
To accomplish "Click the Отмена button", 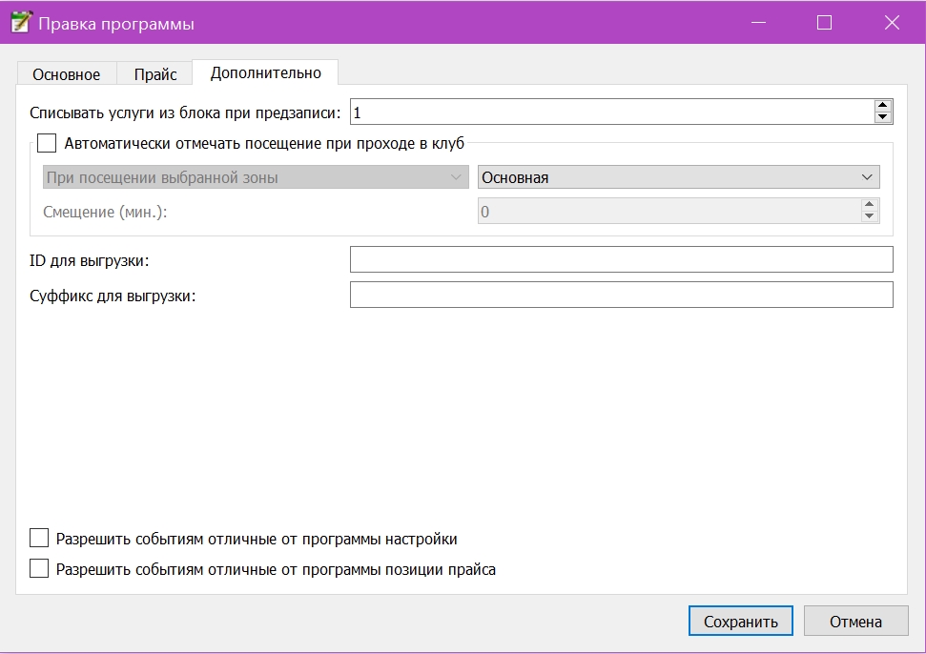I will pyautogui.click(x=855, y=621).
